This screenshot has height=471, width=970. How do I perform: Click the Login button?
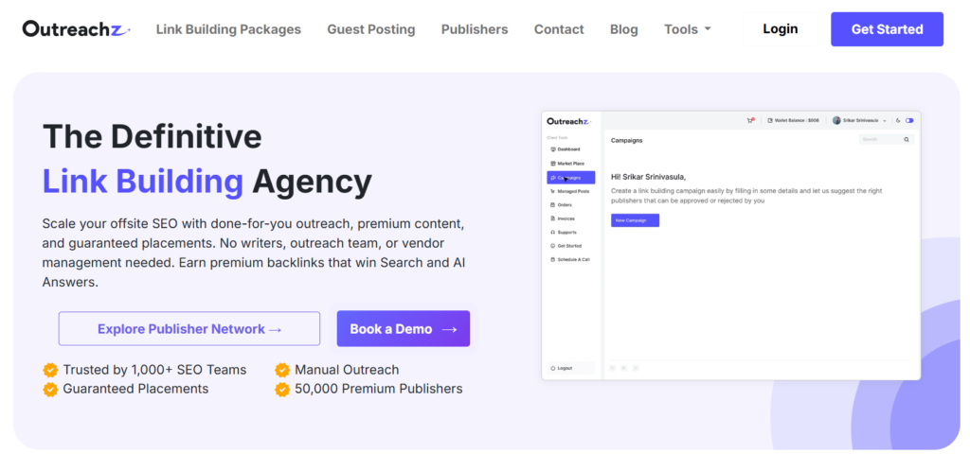click(781, 29)
